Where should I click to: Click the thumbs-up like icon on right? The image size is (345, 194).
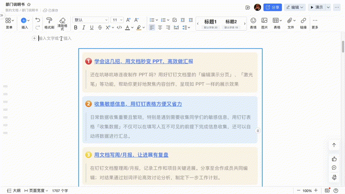(334, 159)
